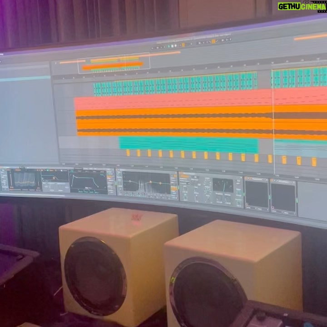
Task: Click the Spectrum analyzer display in the device chain
Action: [x=25, y=180]
